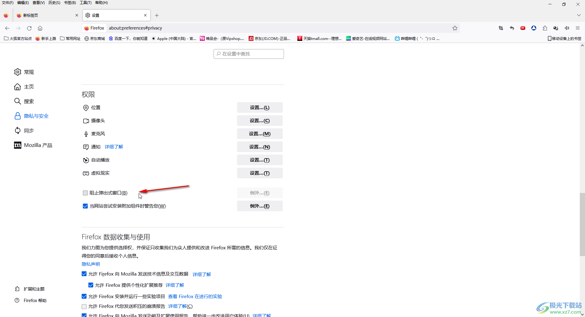Uncheck 允许 Firefox 提供个性化扩展推荐
This screenshot has height=317, width=585.
coord(91,285)
